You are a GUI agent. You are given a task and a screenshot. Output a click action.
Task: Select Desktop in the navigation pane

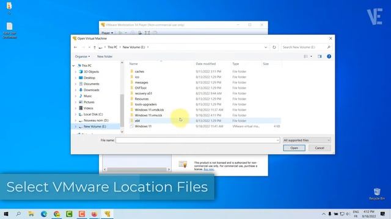coord(89,78)
